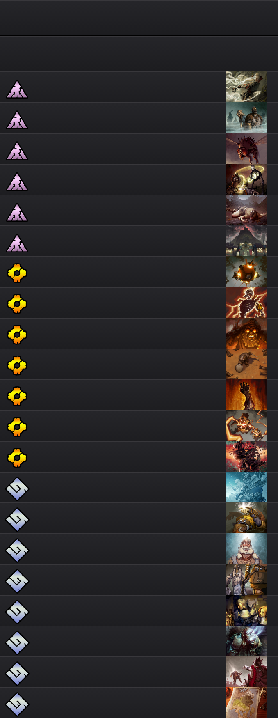
Task: Open the white-bearded old man card thumbnail
Action: click(246, 549)
